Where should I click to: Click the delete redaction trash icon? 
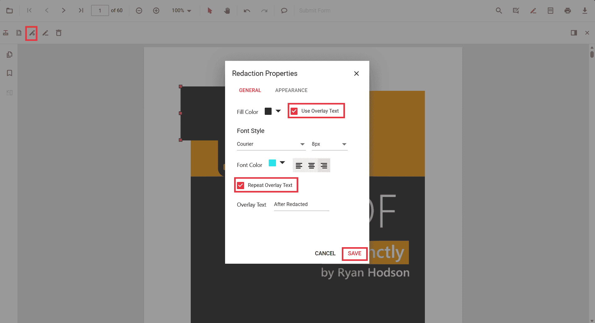[59, 33]
